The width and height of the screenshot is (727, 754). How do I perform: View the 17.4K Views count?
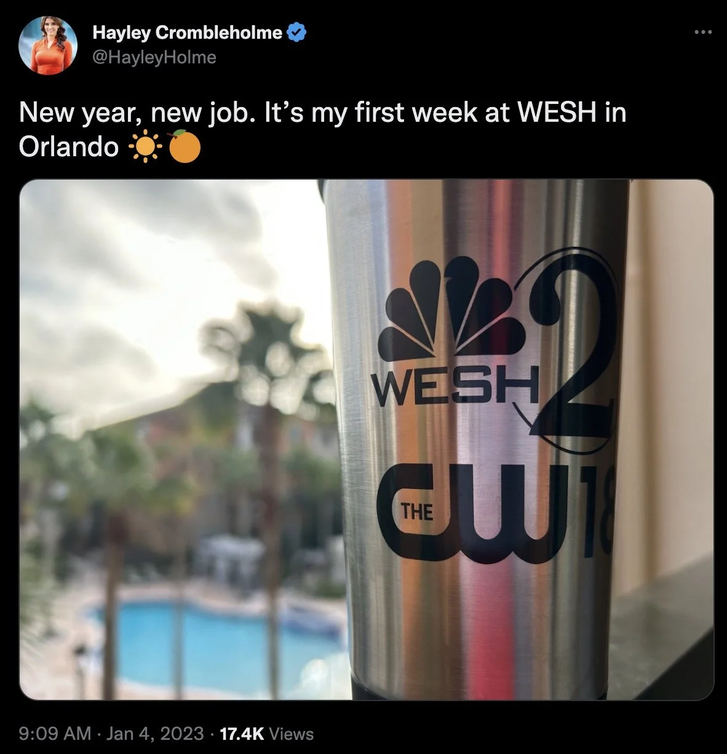pyautogui.click(x=266, y=733)
